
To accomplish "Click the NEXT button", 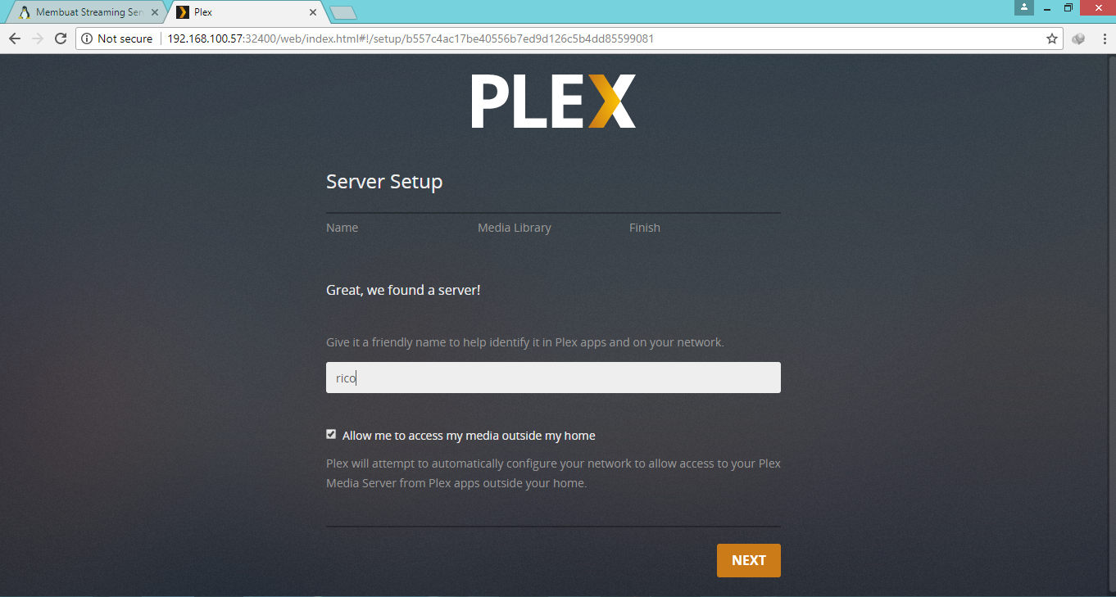I will click(749, 560).
